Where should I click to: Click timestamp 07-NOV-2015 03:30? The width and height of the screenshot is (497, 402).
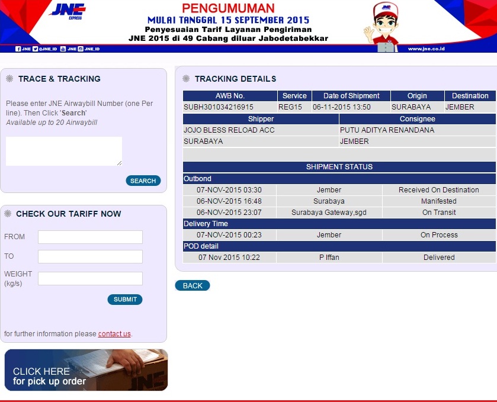point(229,190)
